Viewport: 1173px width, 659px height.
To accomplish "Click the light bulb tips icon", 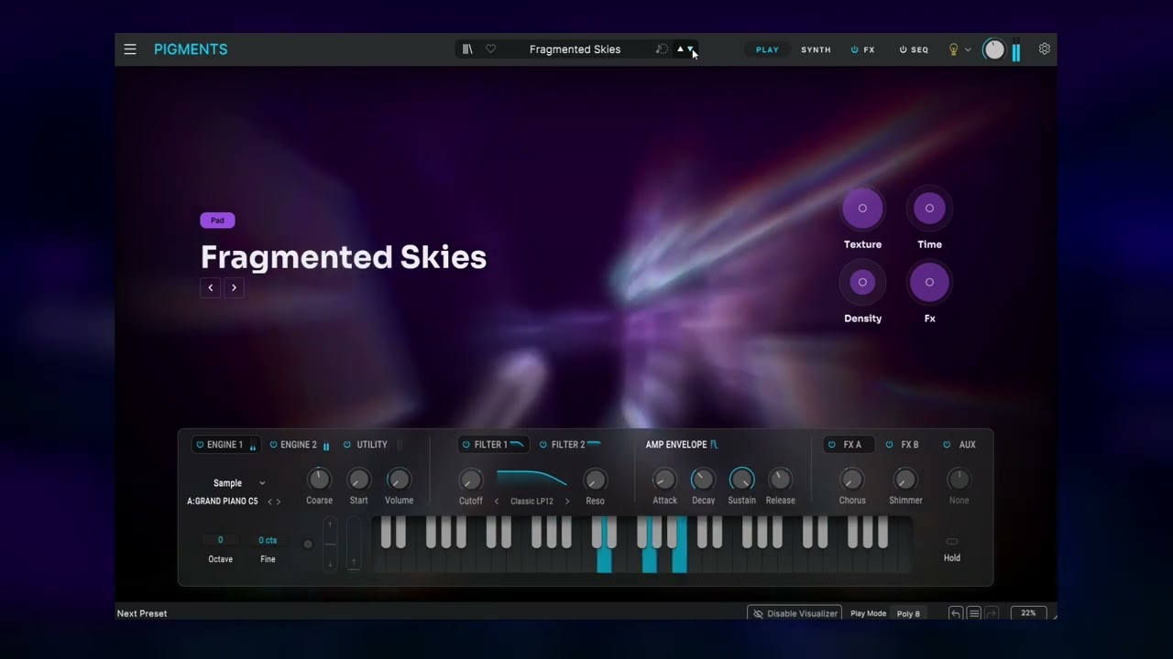I will point(953,49).
